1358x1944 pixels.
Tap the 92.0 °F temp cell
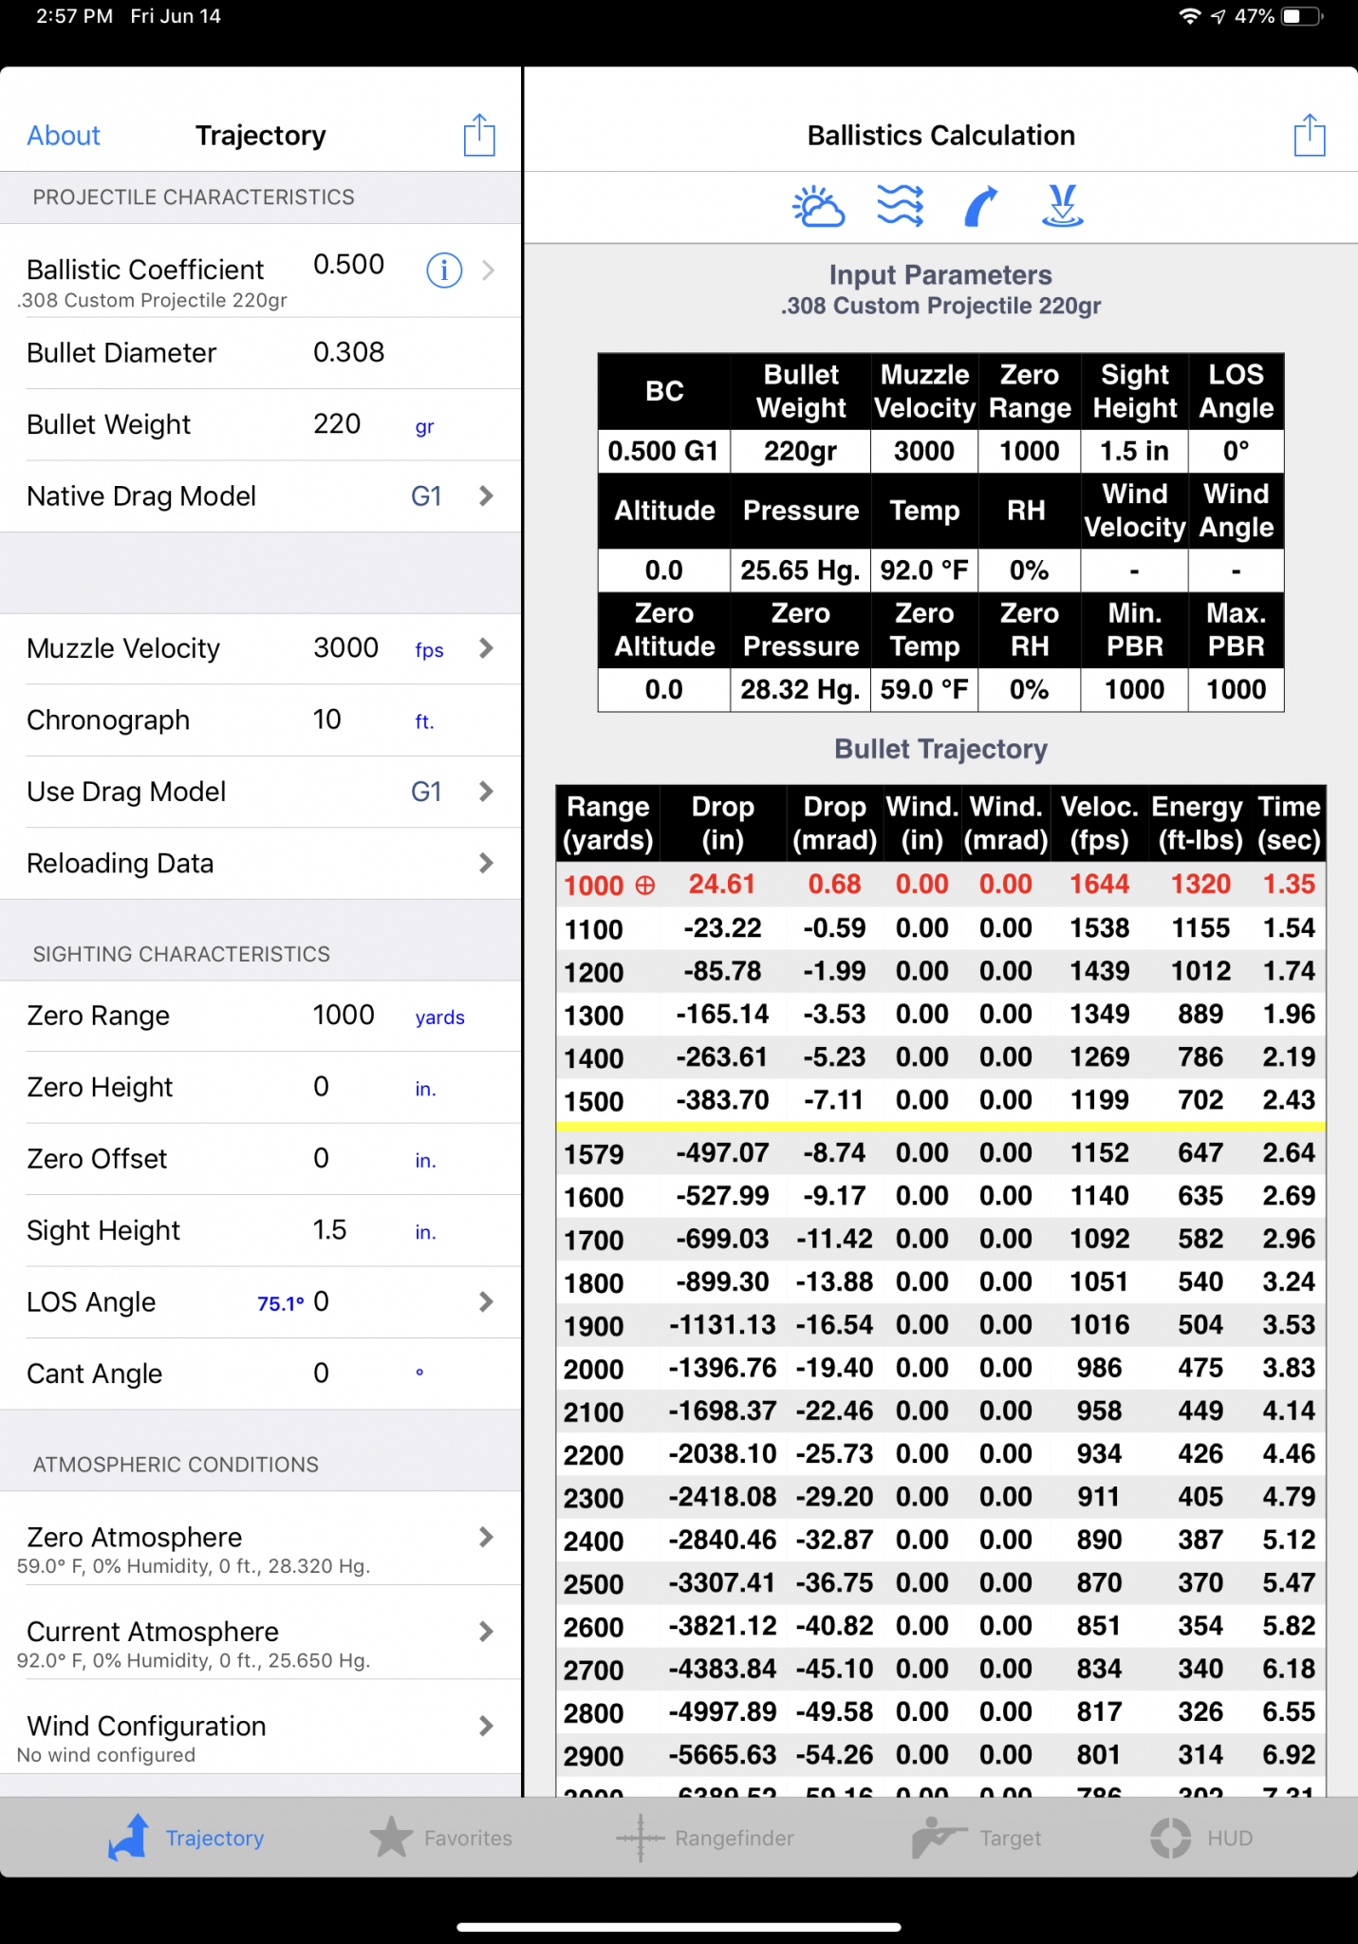click(x=924, y=570)
